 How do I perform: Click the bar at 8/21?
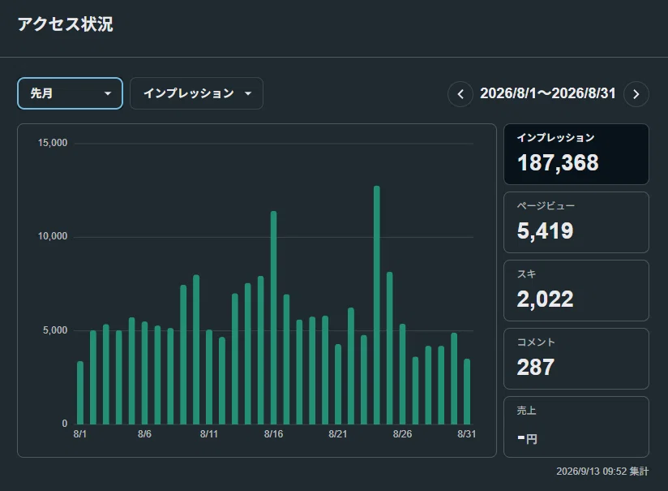pos(338,385)
